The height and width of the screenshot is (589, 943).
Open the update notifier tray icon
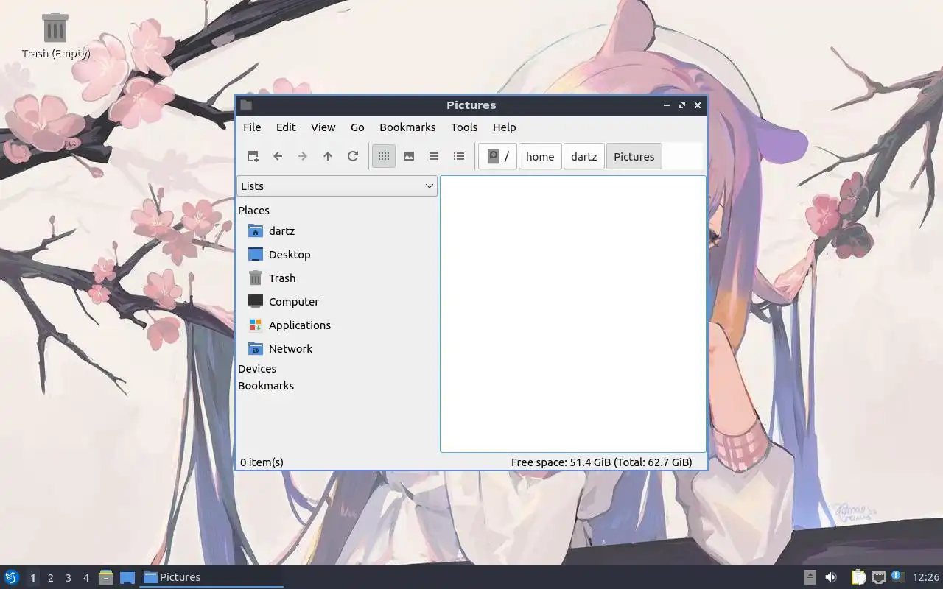(x=897, y=576)
